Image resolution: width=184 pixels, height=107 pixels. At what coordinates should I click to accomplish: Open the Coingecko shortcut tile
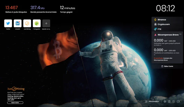pyautogui.click(x=37, y=23)
